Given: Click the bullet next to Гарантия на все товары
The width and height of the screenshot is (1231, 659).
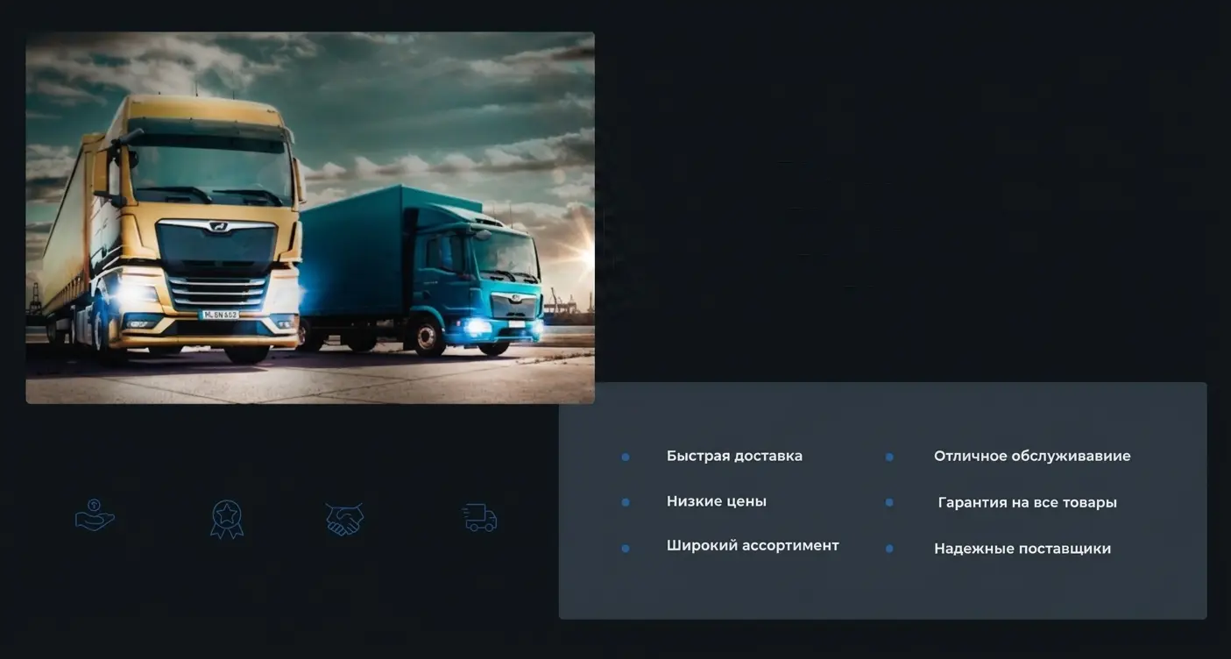Looking at the screenshot, I should 889,502.
